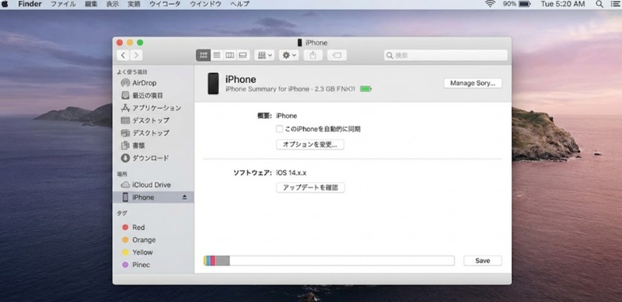Switch to icon view
The image size is (622, 302).
click(203, 55)
